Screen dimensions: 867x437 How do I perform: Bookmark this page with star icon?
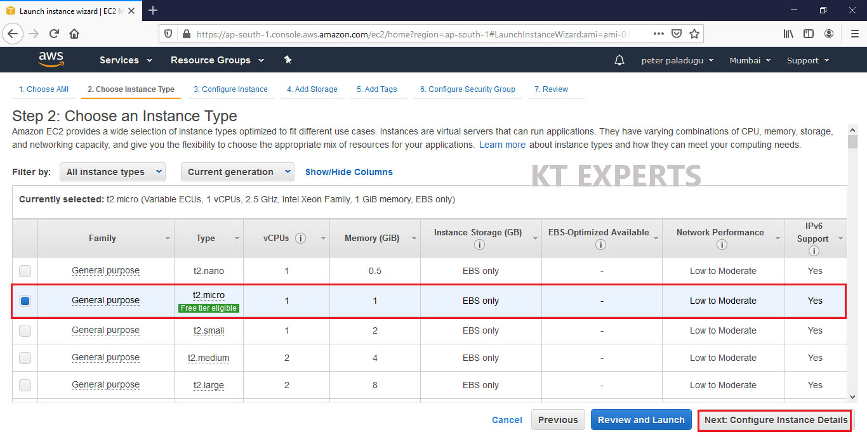[694, 34]
